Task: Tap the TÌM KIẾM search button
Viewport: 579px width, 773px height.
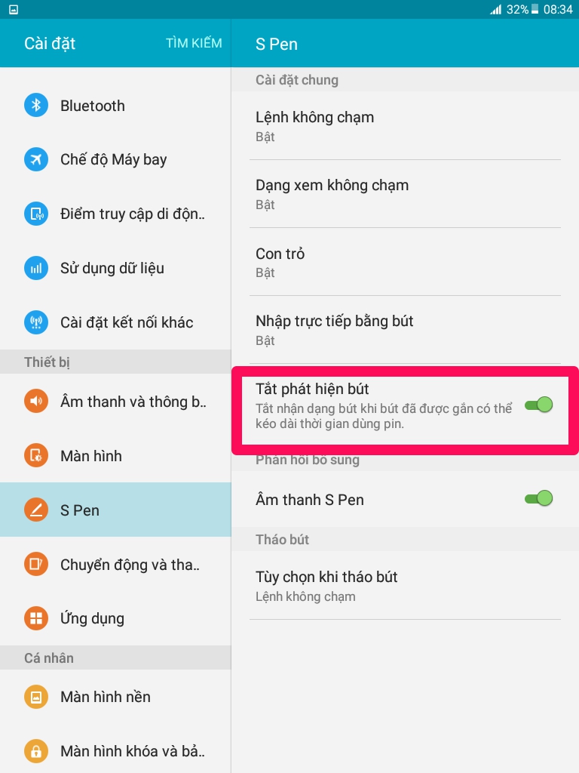Action: pyautogui.click(x=194, y=43)
